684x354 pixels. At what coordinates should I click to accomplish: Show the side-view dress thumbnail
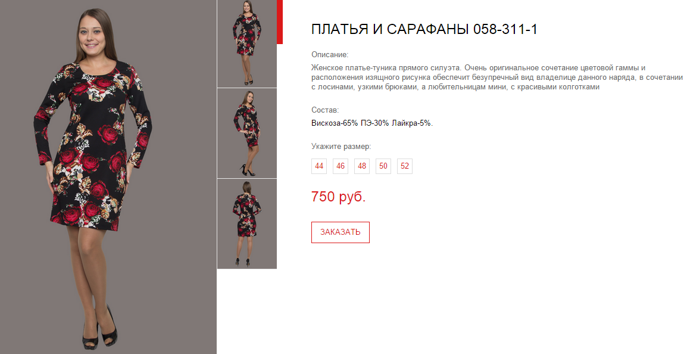point(247,133)
